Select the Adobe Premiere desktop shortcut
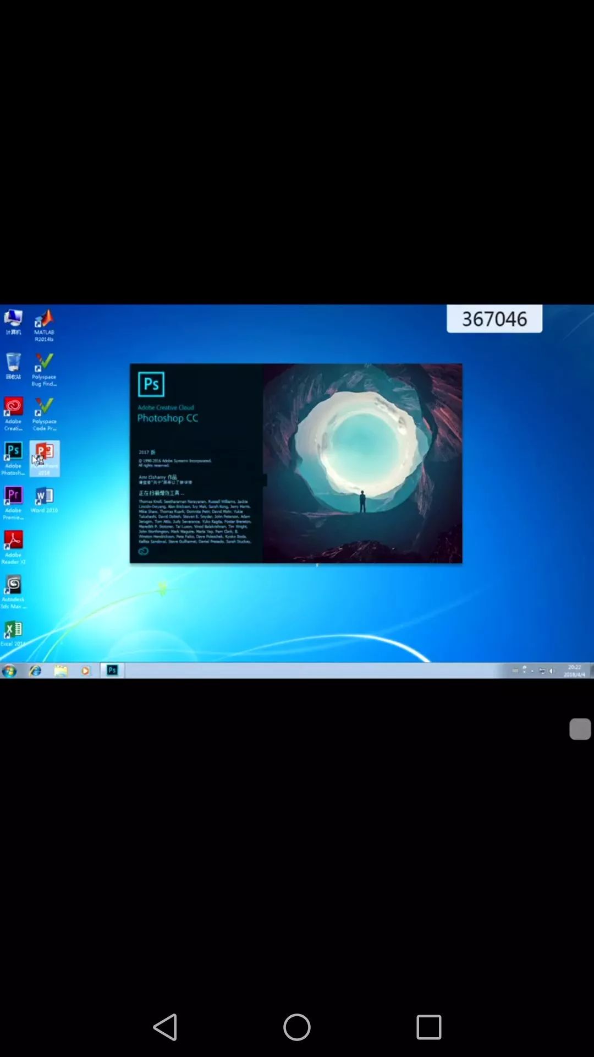 pyautogui.click(x=13, y=503)
